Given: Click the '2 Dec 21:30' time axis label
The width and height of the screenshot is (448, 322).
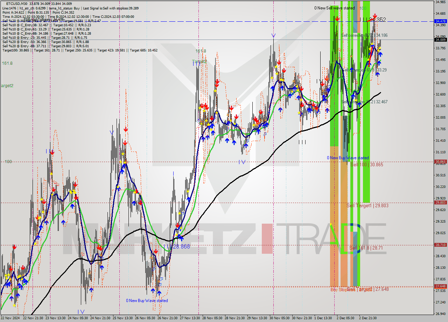Looking at the screenshot, I should click(x=367, y=318).
